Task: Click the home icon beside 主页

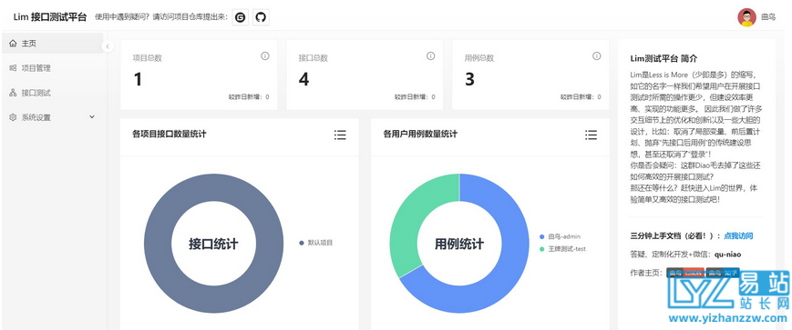Action: [x=13, y=44]
